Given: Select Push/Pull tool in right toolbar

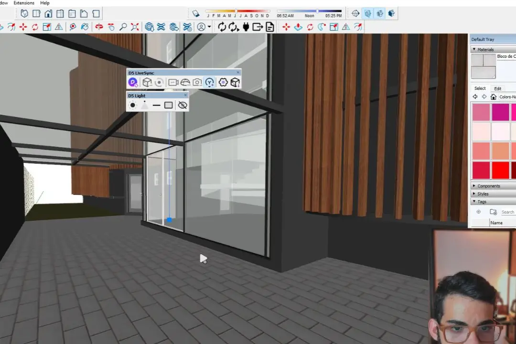Looking at the screenshot, I should (298, 27).
